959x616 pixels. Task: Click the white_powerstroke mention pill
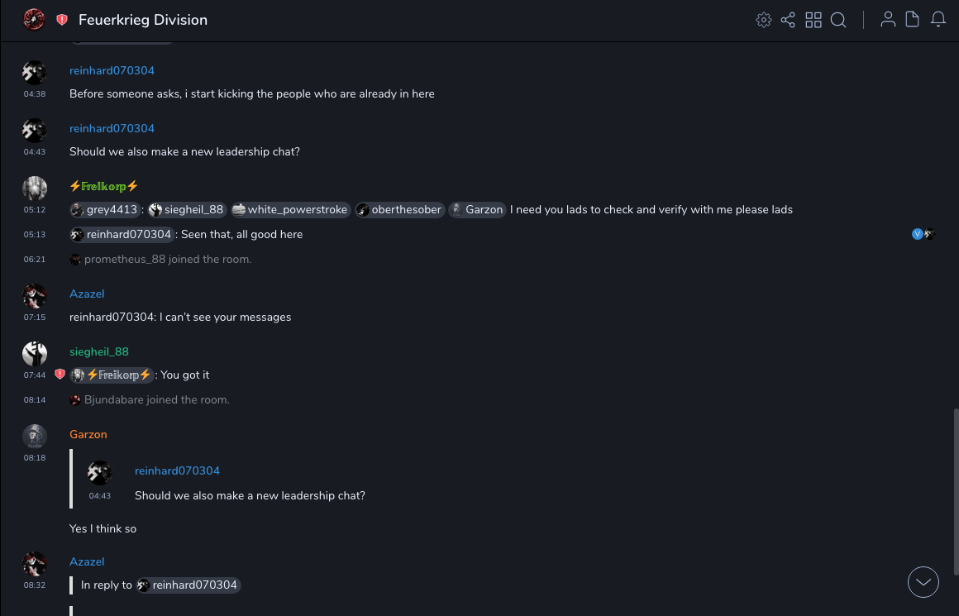point(290,210)
